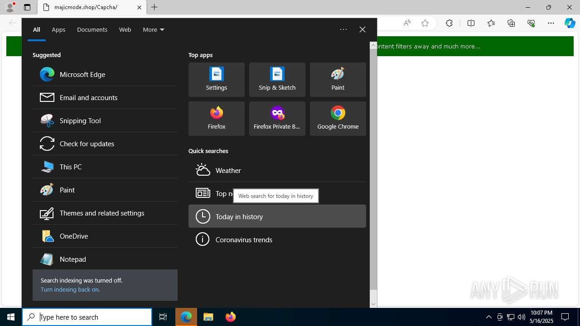Image resolution: width=580 pixels, height=326 pixels.
Task: Open Snip & Sketch tile
Action: pos(277,80)
